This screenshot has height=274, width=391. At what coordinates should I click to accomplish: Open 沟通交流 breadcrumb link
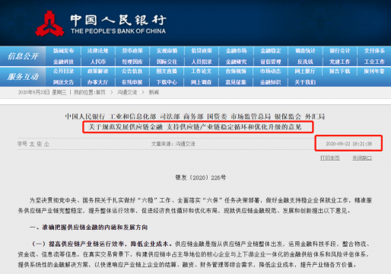pyautogui.click(x=127, y=92)
